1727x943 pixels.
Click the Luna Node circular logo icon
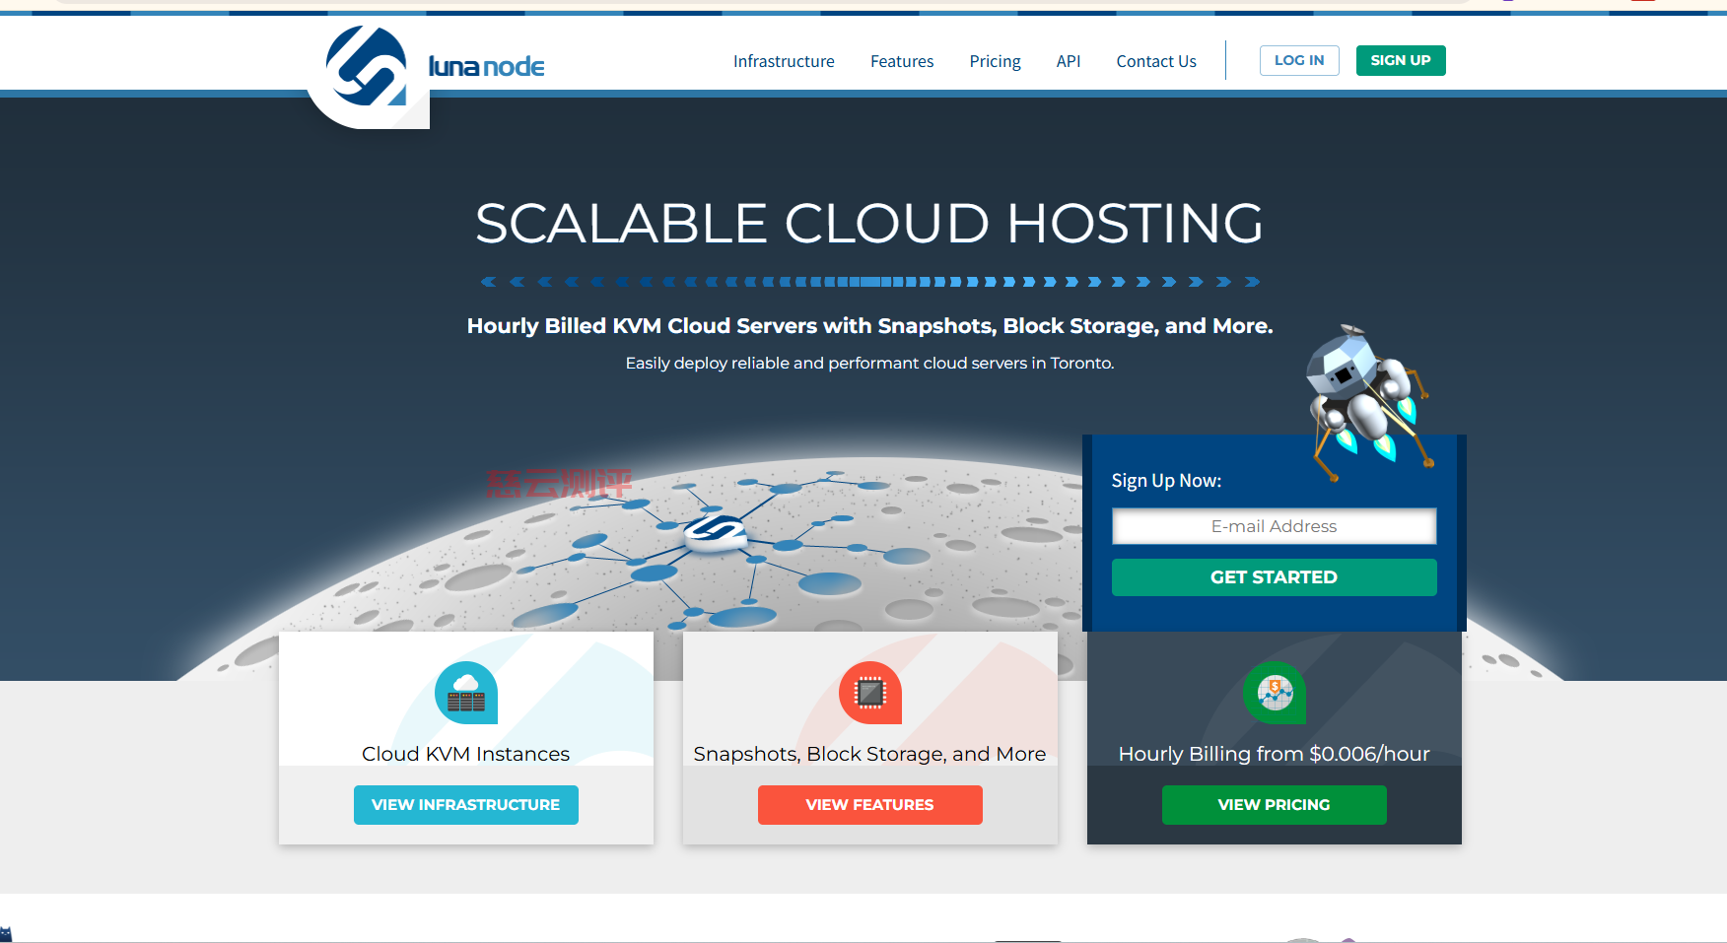(367, 67)
